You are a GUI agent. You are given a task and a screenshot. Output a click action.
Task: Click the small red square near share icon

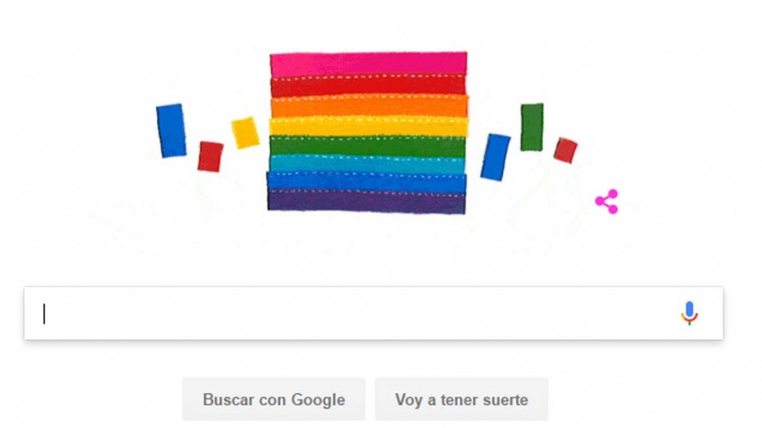click(x=565, y=150)
